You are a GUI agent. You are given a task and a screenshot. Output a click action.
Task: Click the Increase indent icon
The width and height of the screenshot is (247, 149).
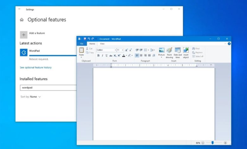point(141,50)
